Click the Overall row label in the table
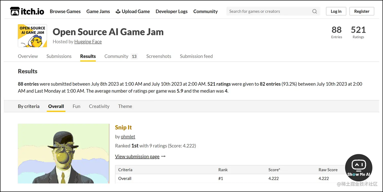The width and height of the screenshot is (383, 192). [125, 179]
